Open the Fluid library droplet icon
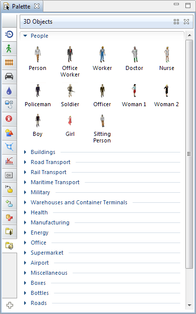The width and height of the screenshot is (196, 314). pyautogui.click(x=9, y=91)
